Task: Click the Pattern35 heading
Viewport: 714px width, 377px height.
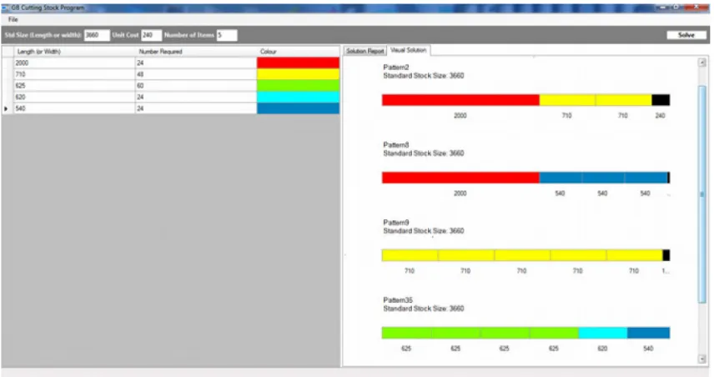Action: tap(398, 300)
